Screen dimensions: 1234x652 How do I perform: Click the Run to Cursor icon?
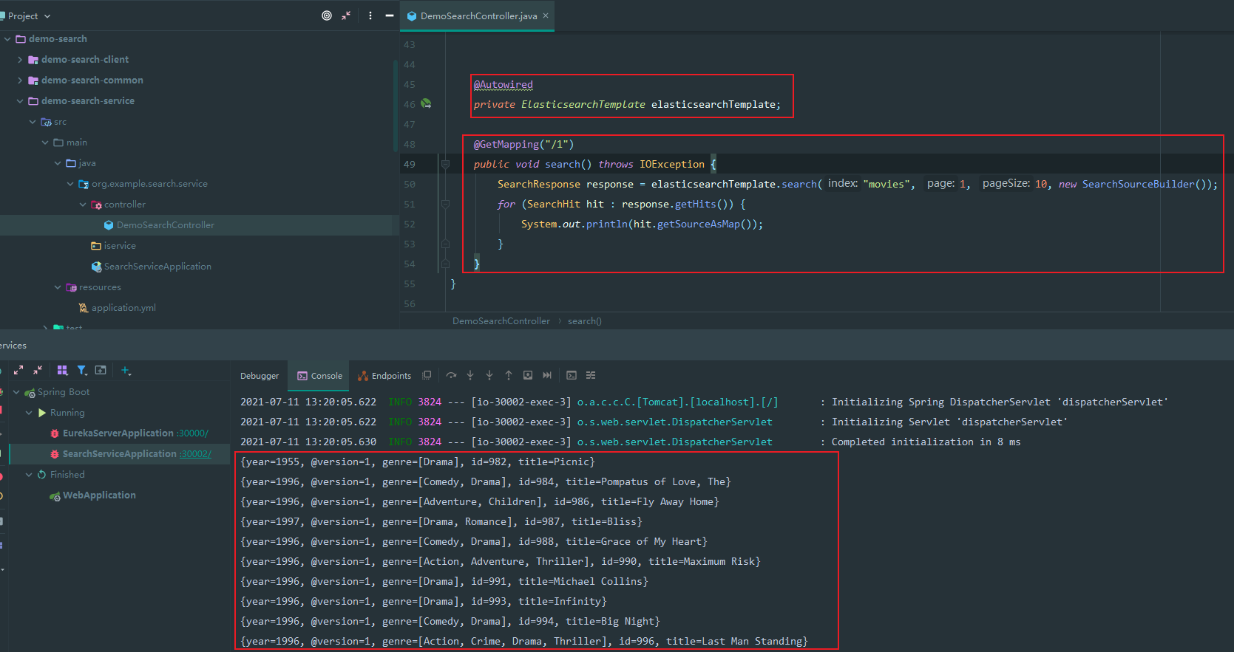547,375
